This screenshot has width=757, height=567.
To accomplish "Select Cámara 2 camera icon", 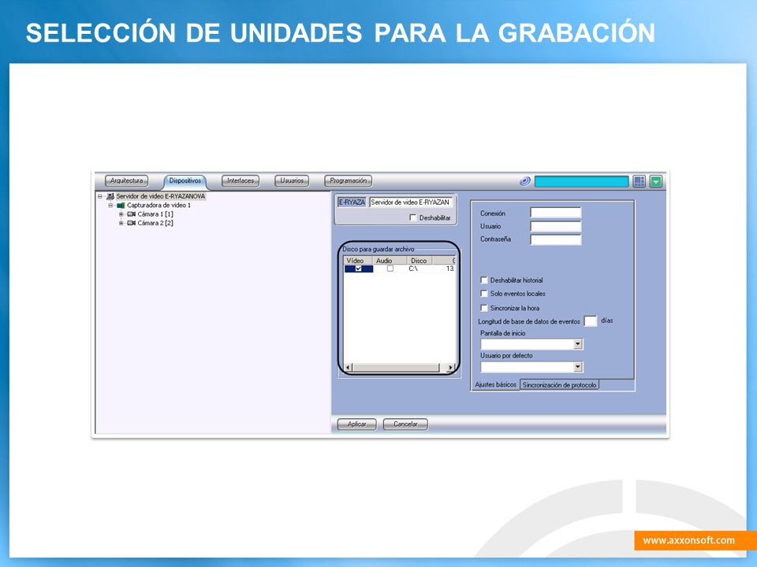I will pos(132,223).
